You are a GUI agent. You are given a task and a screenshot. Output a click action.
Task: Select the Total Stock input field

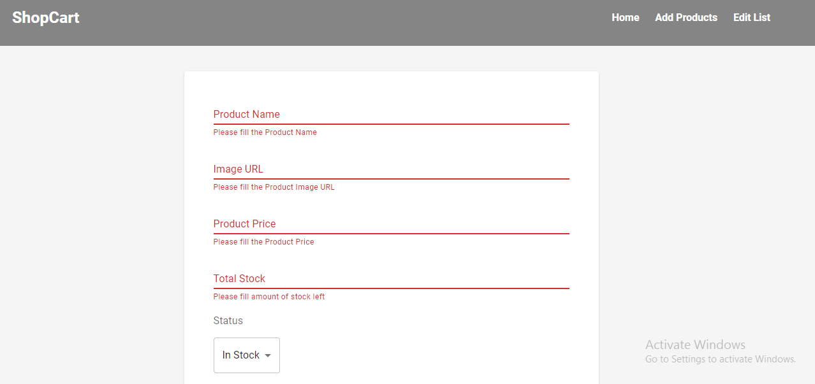pos(392,283)
